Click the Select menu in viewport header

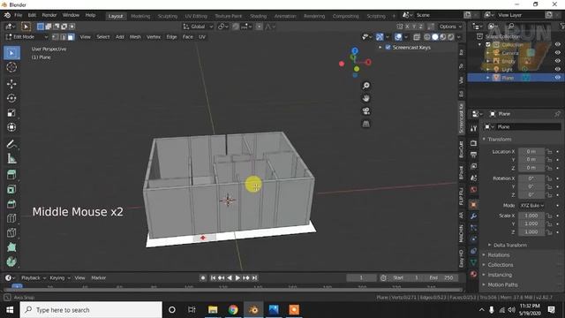point(102,37)
